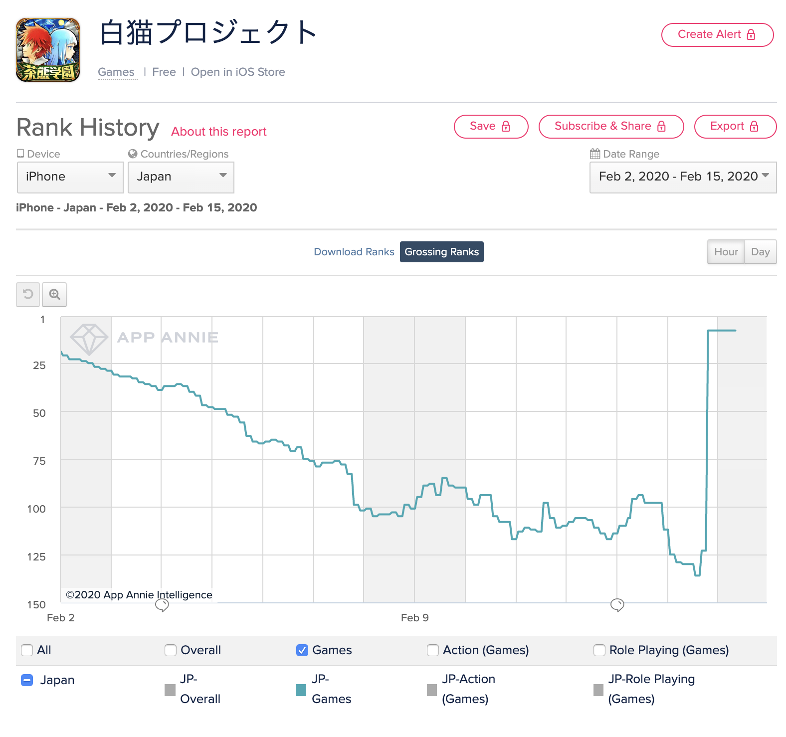
Task: Click the chart reset/undo icon
Action: point(28,294)
